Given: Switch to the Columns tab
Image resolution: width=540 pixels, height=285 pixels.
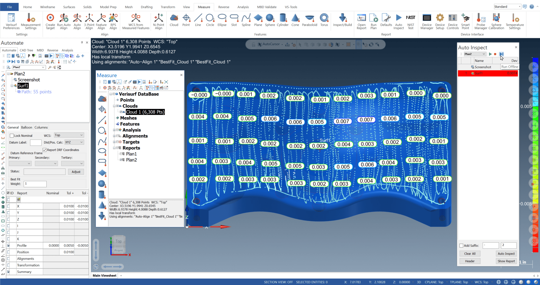Looking at the screenshot, I should click(41, 127).
